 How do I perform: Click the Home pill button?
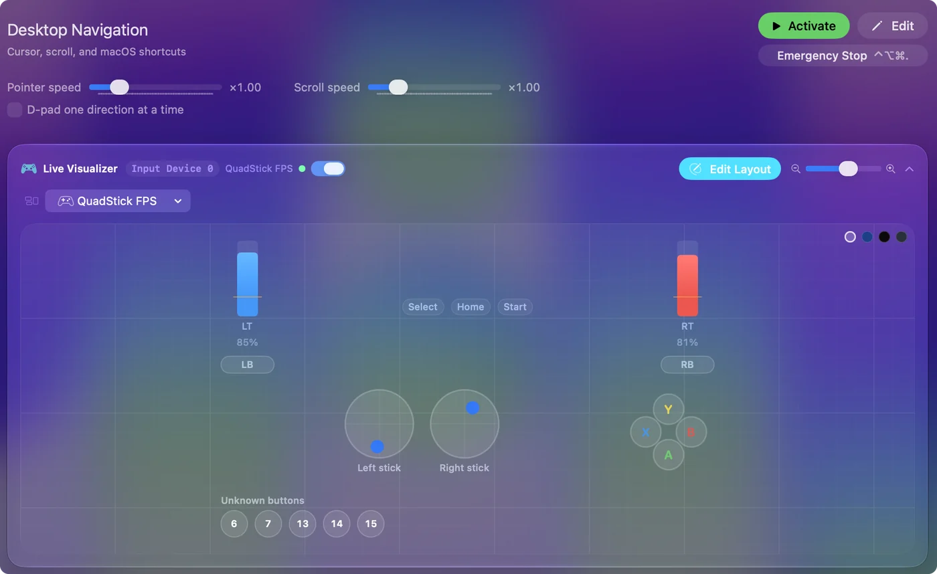point(471,307)
